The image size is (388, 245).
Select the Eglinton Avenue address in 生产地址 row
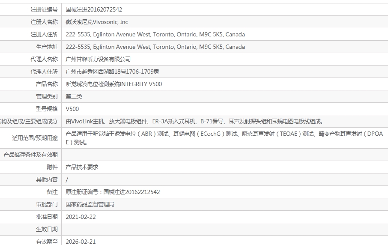[155, 47]
